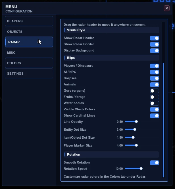
Task: Disable Players / Dinosaurs blips
Action: coord(155,66)
